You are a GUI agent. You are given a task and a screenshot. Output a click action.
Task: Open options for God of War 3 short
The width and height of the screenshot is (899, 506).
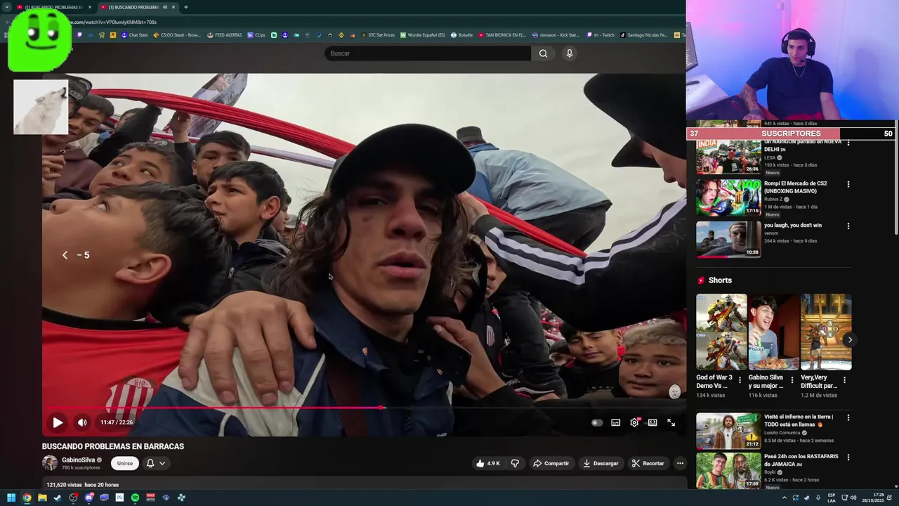coord(740,380)
